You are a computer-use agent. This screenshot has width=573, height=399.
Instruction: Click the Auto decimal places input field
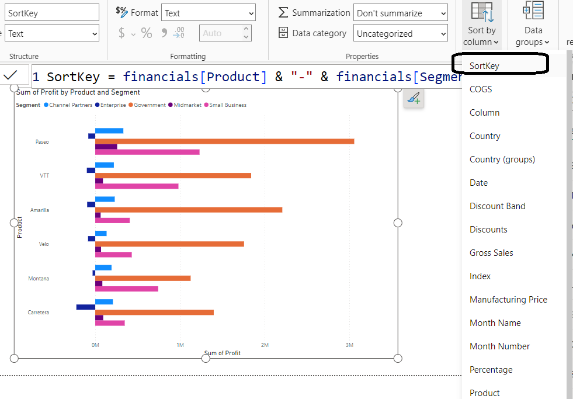tap(221, 33)
